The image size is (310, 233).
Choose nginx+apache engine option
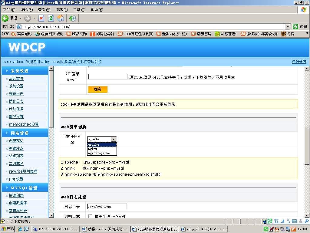tap(99, 153)
